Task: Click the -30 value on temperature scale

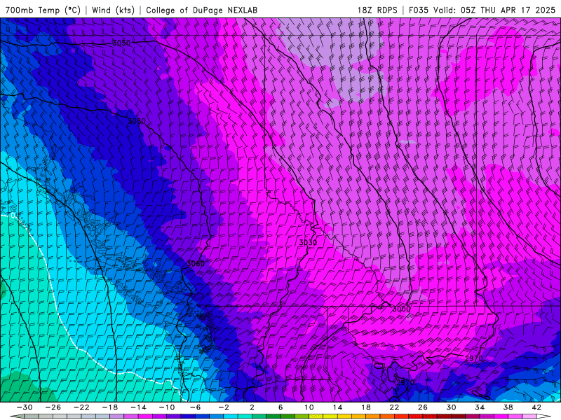Action: click(25, 407)
